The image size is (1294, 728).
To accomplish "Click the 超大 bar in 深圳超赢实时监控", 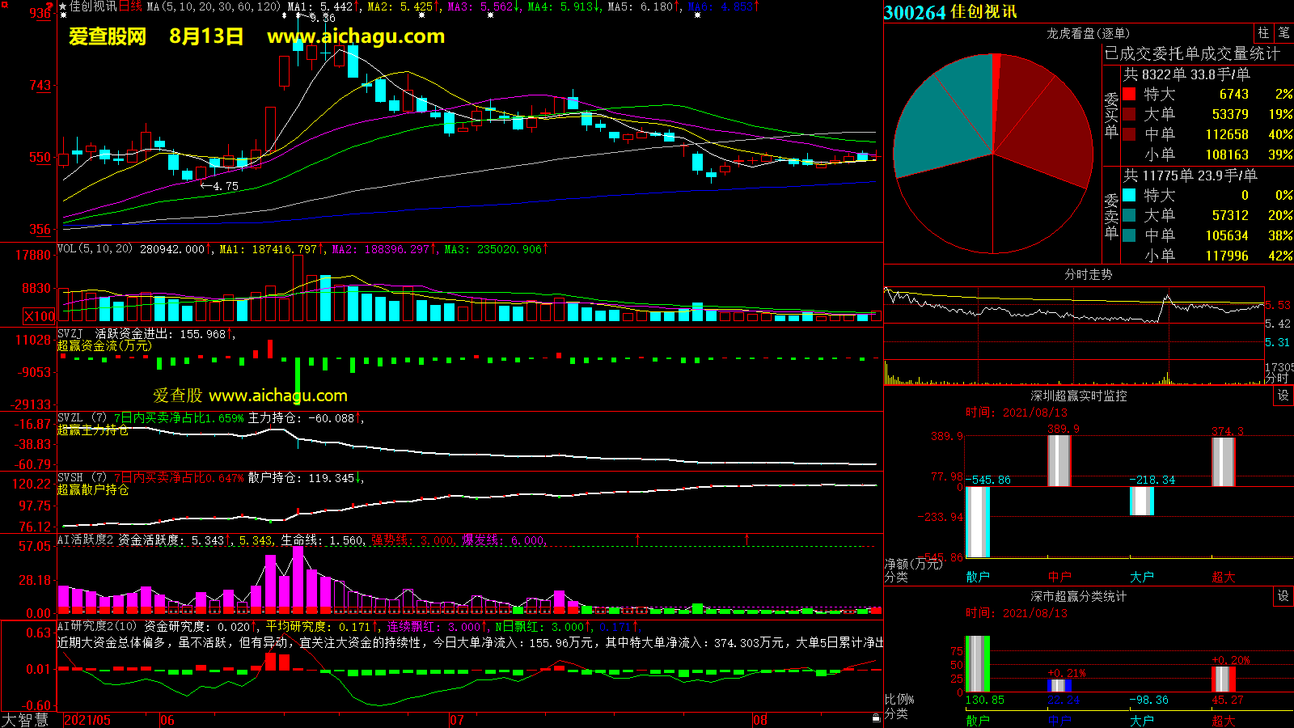I will 1223,462.
